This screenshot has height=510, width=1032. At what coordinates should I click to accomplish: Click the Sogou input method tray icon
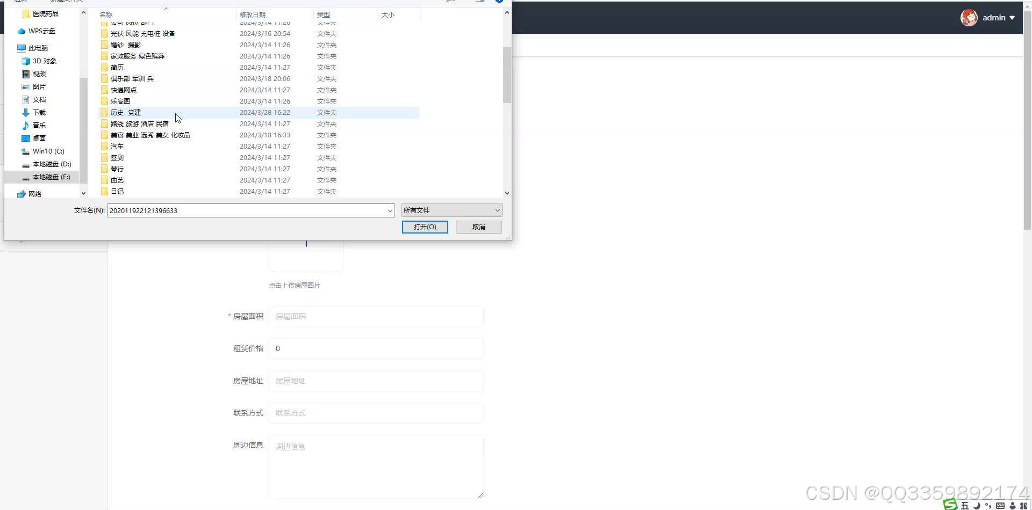950,505
